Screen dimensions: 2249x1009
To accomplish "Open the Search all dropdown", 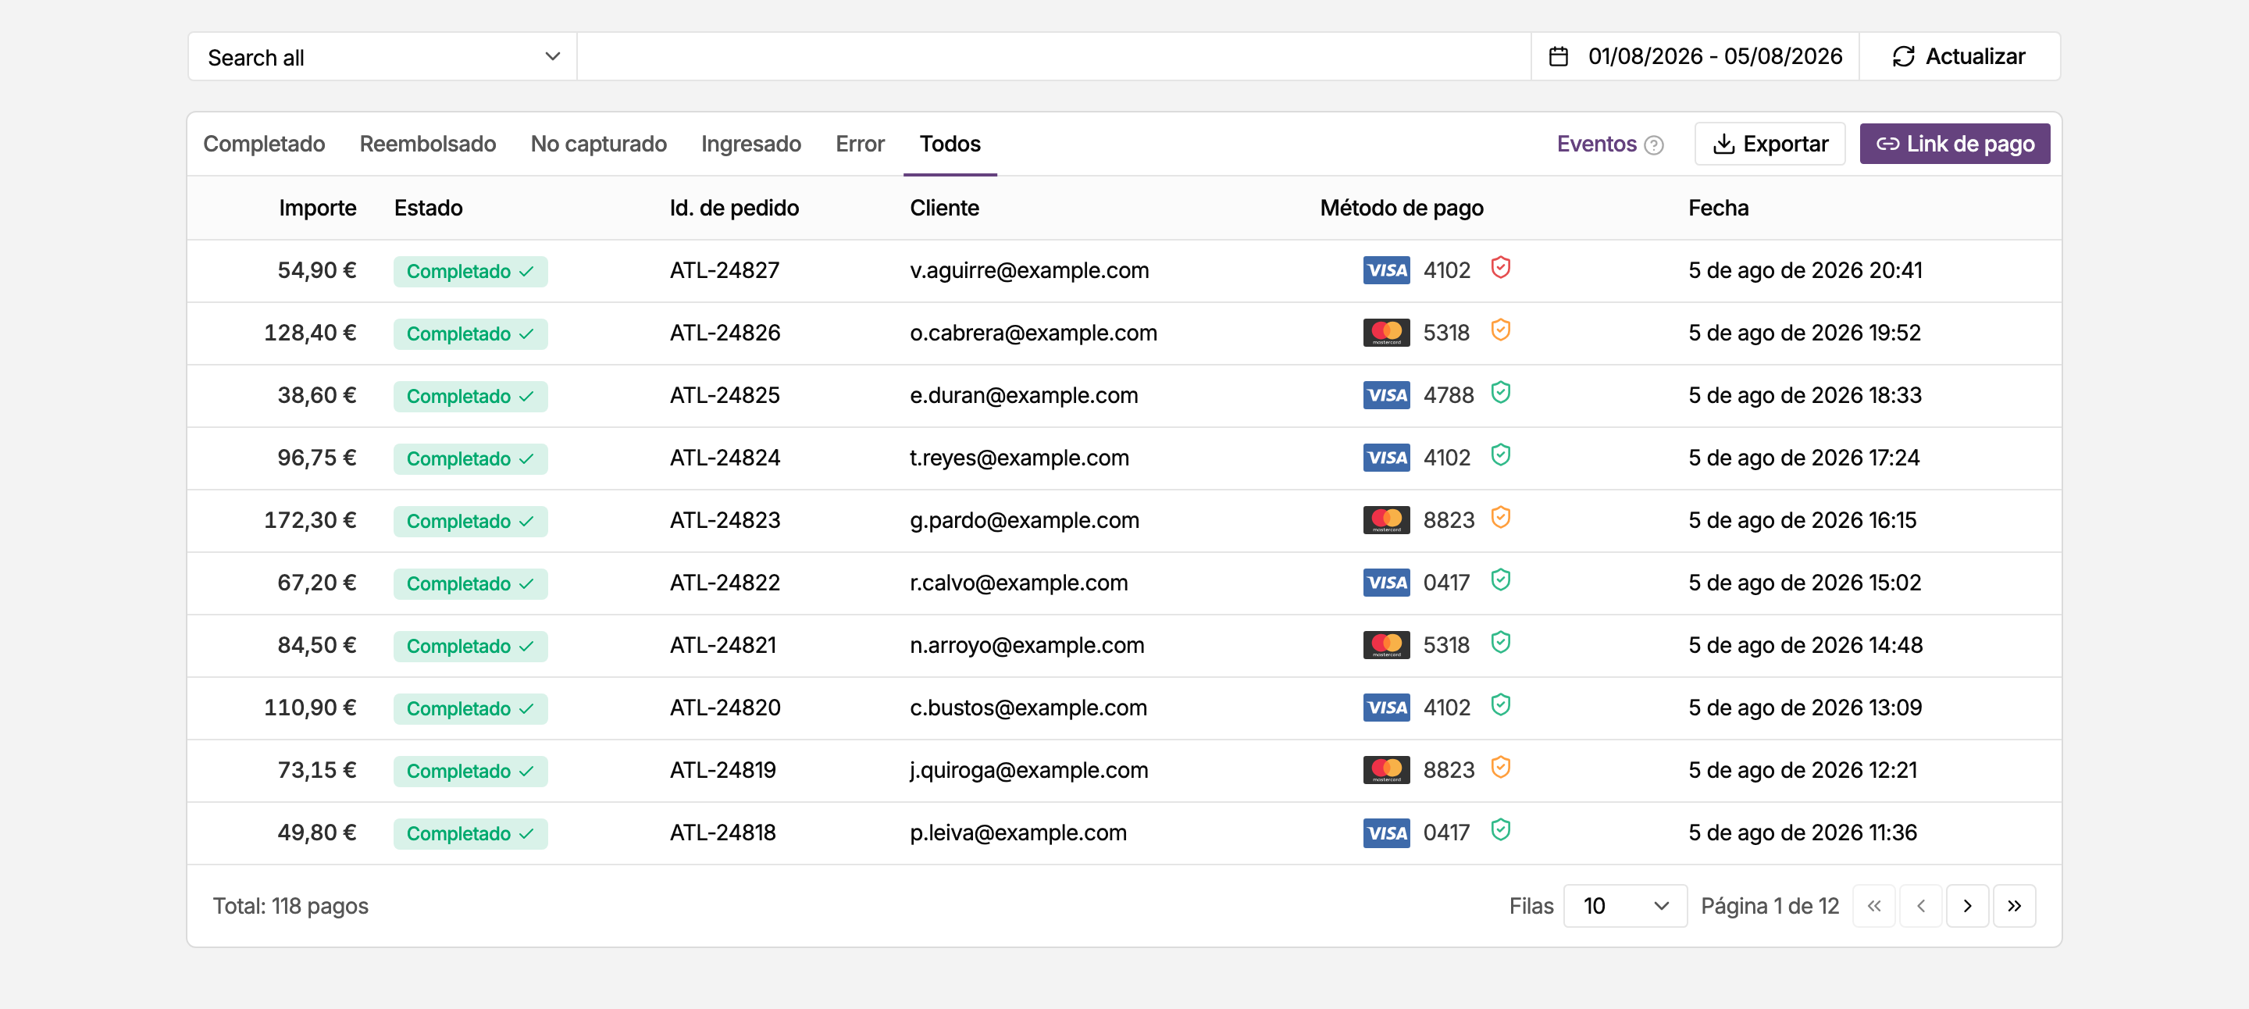I will tap(383, 57).
